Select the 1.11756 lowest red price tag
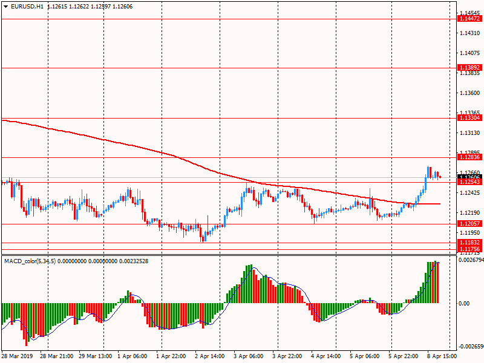The image size is (484, 363). click(x=469, y=249)
